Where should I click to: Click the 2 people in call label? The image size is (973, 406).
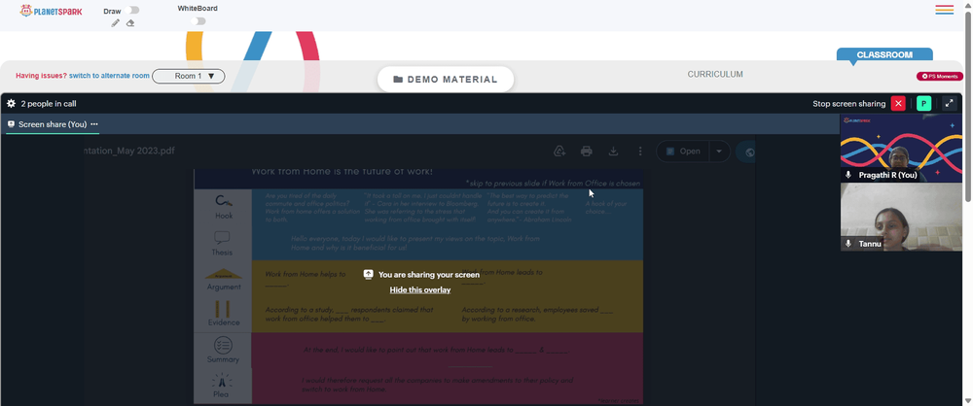[x=49, y=104]
